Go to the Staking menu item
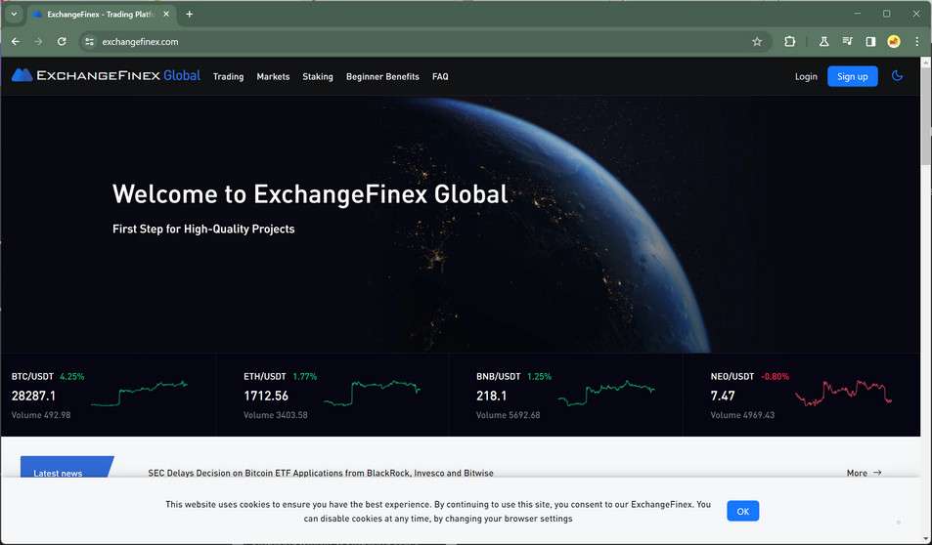Viewport: 932px width, 545px height. click(318, 76)
